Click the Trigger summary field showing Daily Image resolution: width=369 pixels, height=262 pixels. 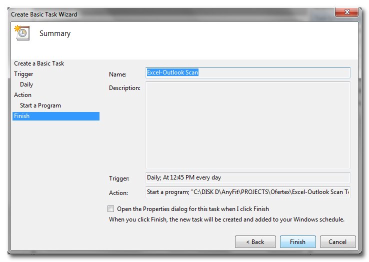[247, 177]
